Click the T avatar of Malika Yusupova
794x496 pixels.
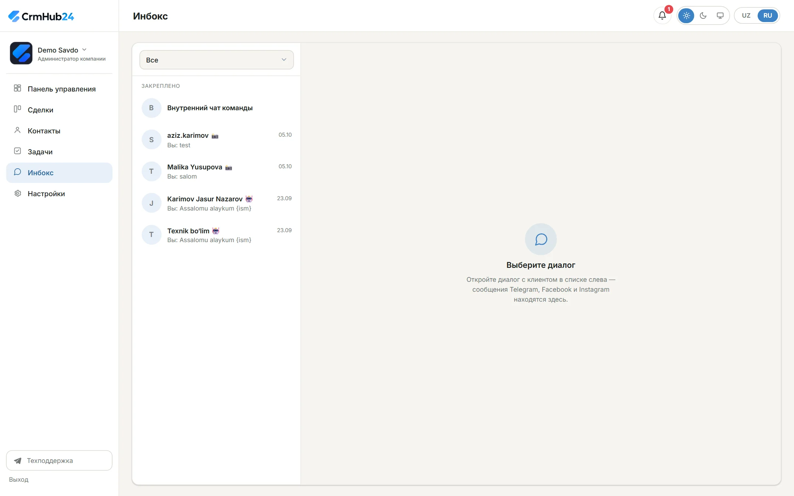(151, 171)
